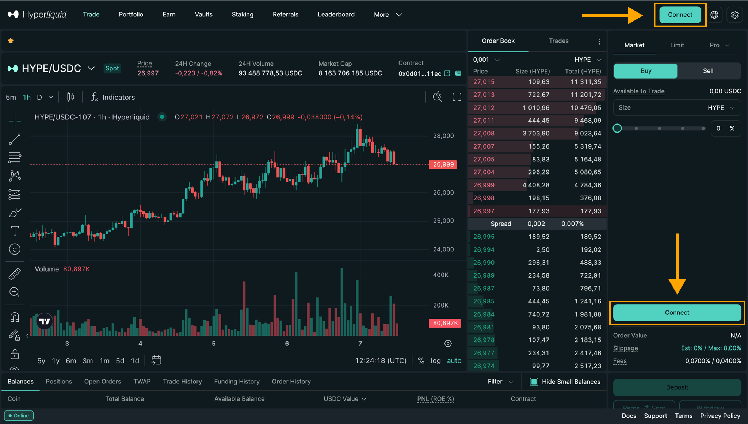The height and width of the screenshot is (424, 748).
Task: Click the chart alert clock icon
Action: pos(438,97)
